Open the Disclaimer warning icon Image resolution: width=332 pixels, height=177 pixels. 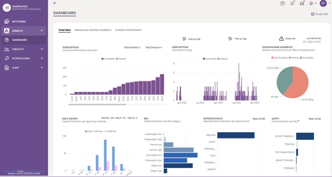pos(281,39)
